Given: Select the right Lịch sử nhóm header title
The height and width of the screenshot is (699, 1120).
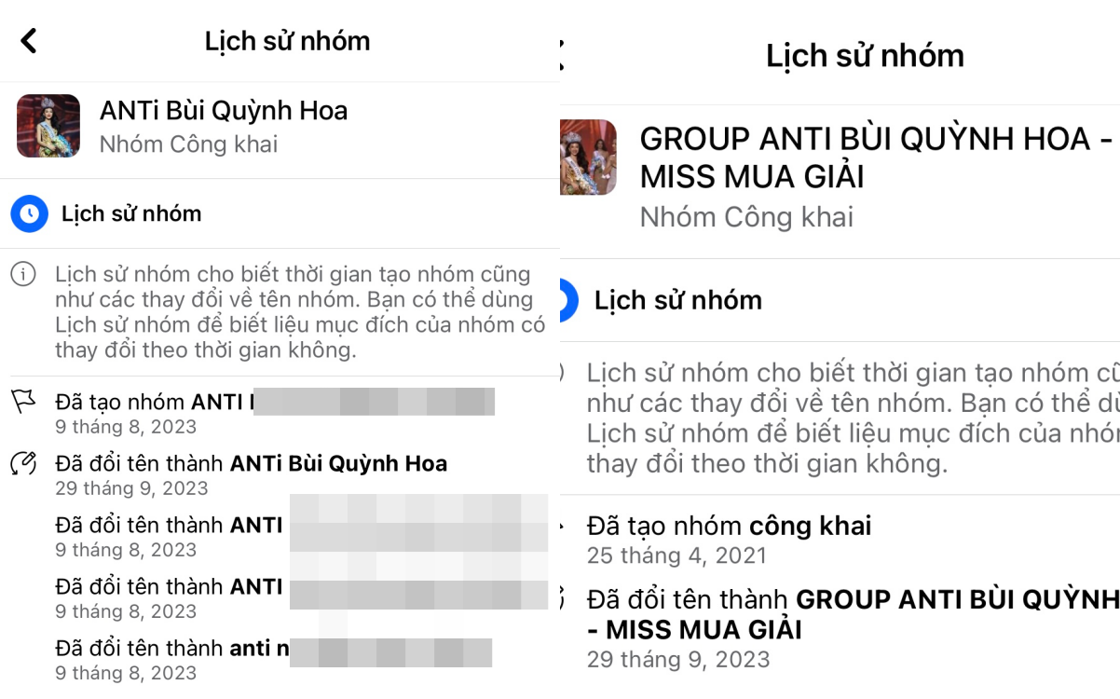Looking at the screenshot, I should 865,56.
